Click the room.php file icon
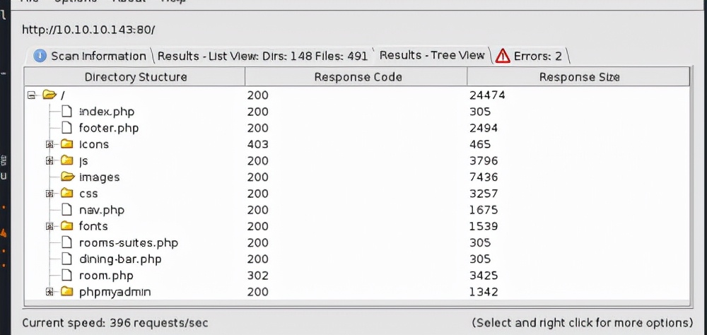Screen dimensions: 707x335 tap(66, 275)
